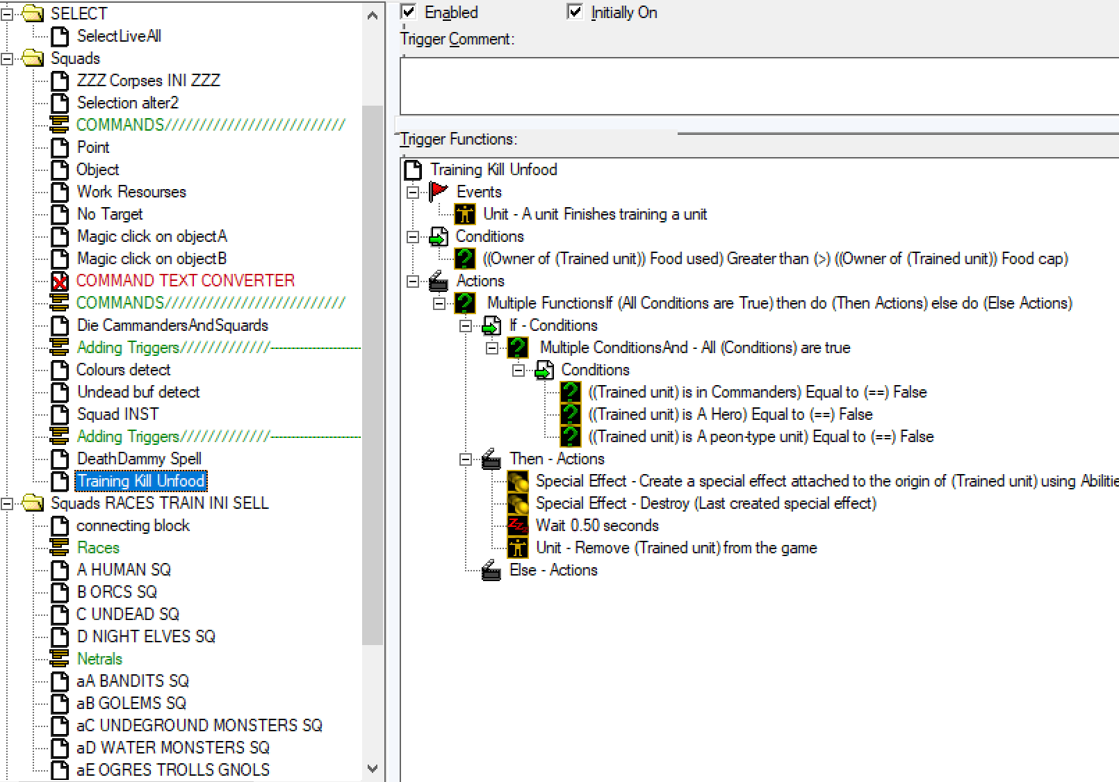Click the trigger list scroll up arrow
Image resolution: width=1119 pixels, height=782 pixels.
(x=373, y=14)
